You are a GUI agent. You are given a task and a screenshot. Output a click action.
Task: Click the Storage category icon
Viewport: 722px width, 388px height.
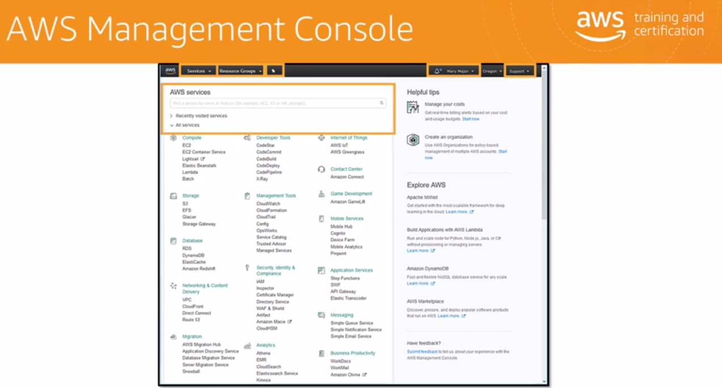tap(173, 196)
